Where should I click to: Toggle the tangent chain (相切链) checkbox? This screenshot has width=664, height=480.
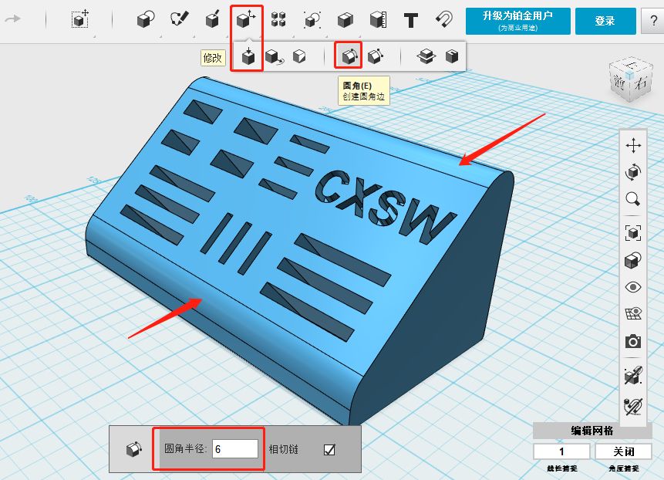point(329,449)
